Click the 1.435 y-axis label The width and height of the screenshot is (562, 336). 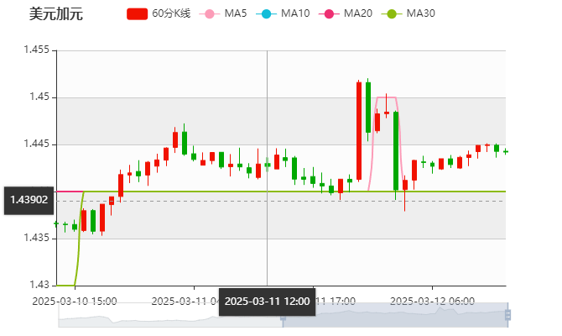click(x=37, y=238)
